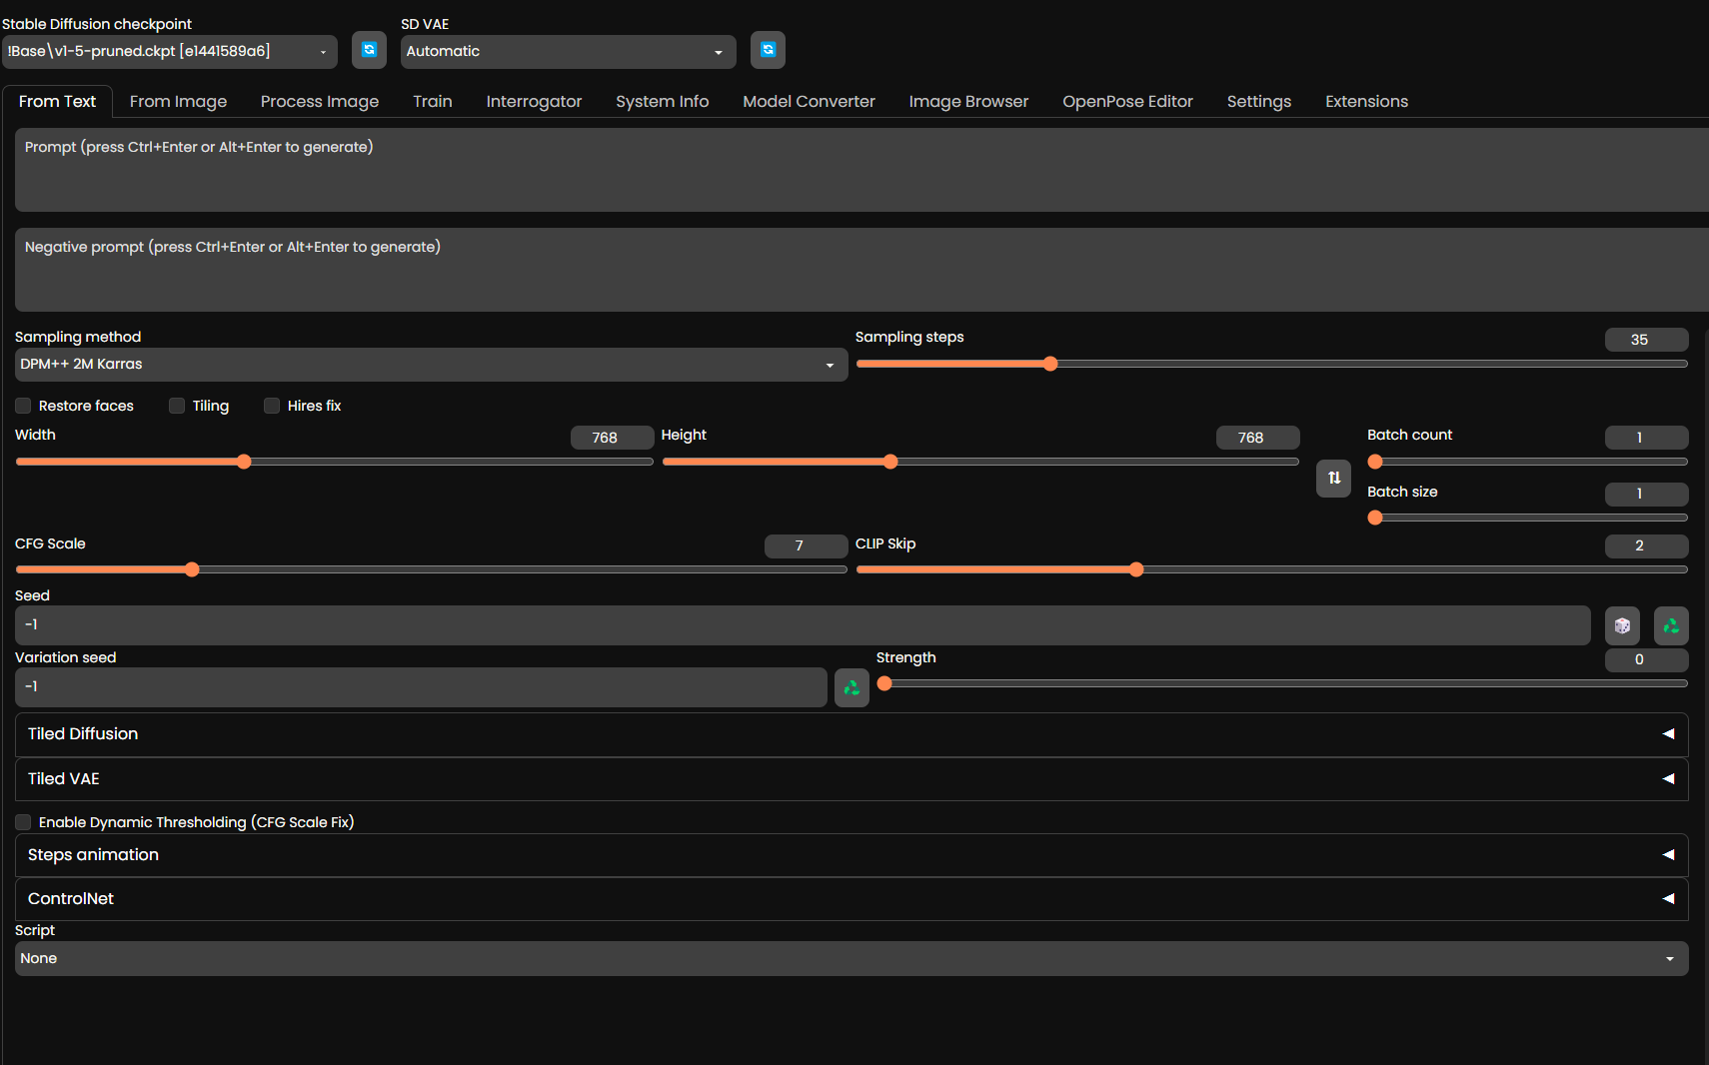Click the recycle icon to reuse last seed
The height and width of the screenshot is (1065, 1709).
(1670, 625)
